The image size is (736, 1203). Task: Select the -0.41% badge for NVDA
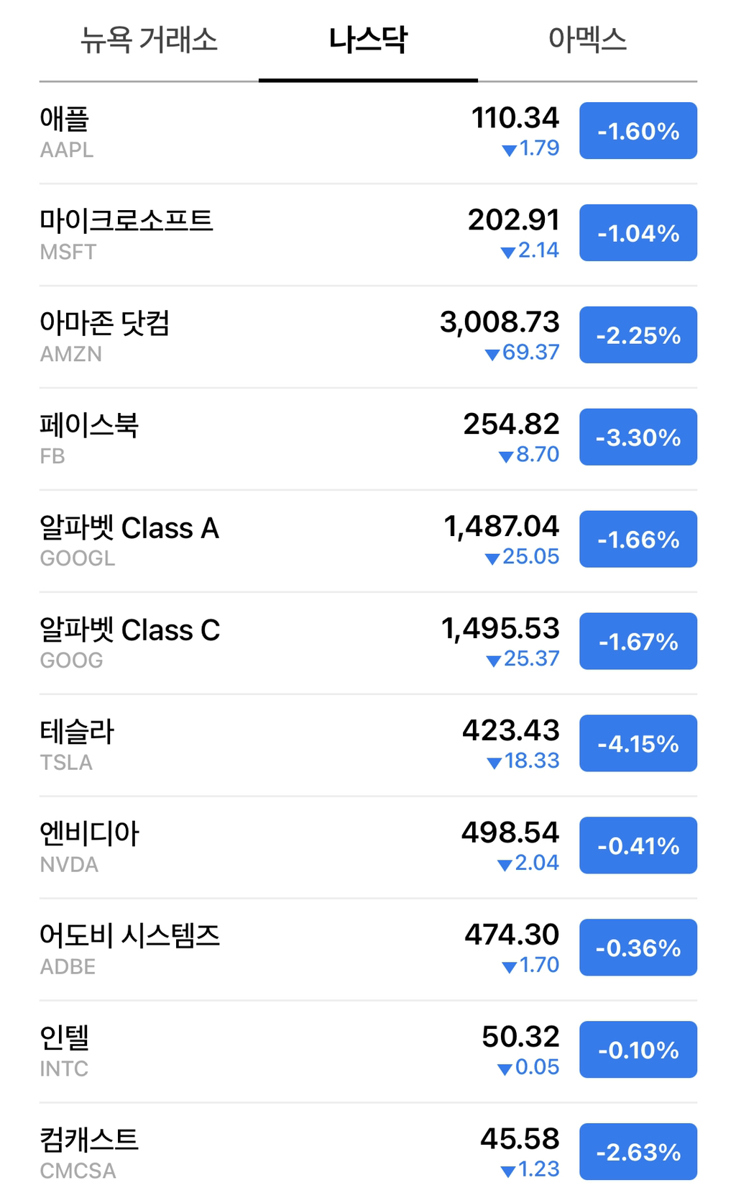tap(637, 845)
